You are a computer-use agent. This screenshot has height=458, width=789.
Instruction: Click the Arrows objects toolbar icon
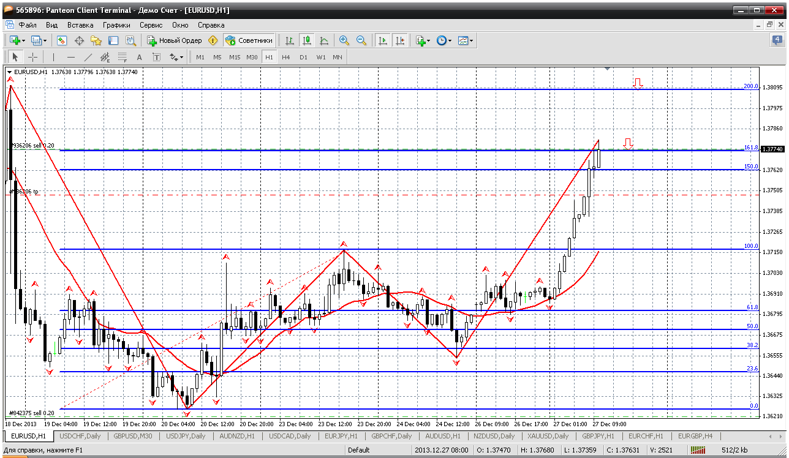174,57
